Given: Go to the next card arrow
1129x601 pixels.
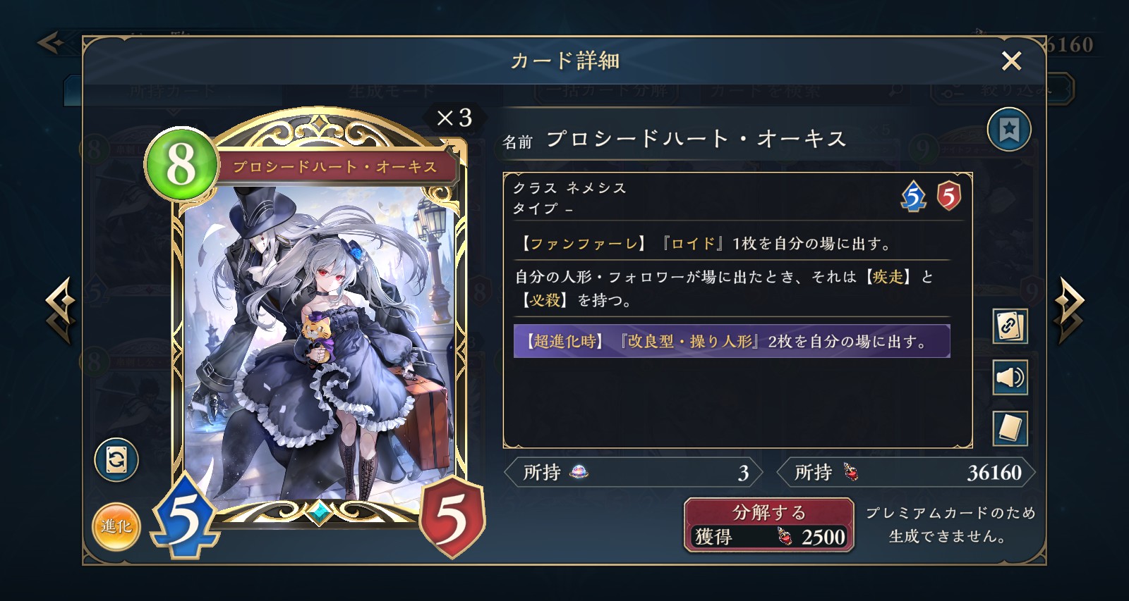Looking at the screenshot, I should pos(1069,310).
